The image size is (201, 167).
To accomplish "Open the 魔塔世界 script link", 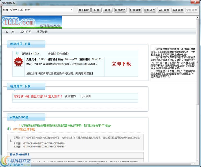I will pyautogui.click(x=70, y=96).
